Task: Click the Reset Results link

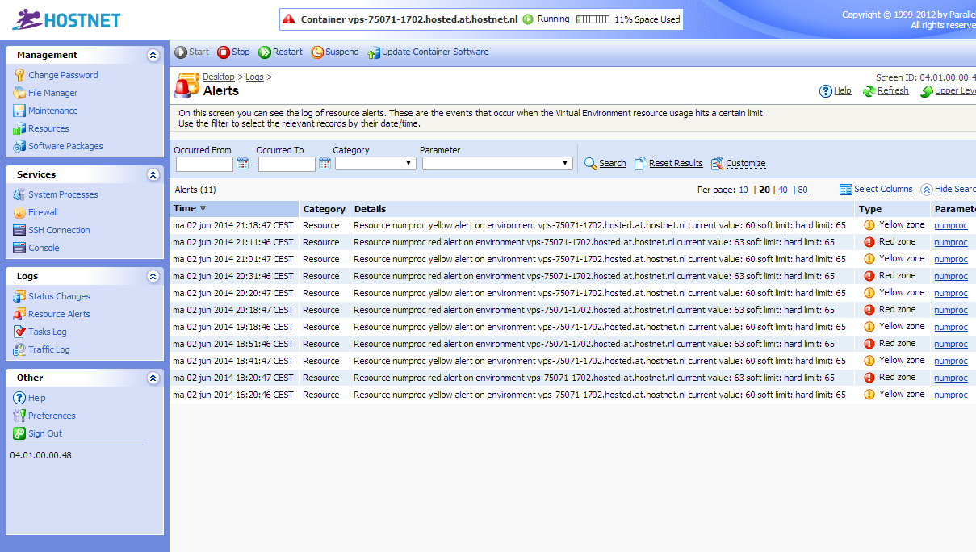Action: coord(675,164)
